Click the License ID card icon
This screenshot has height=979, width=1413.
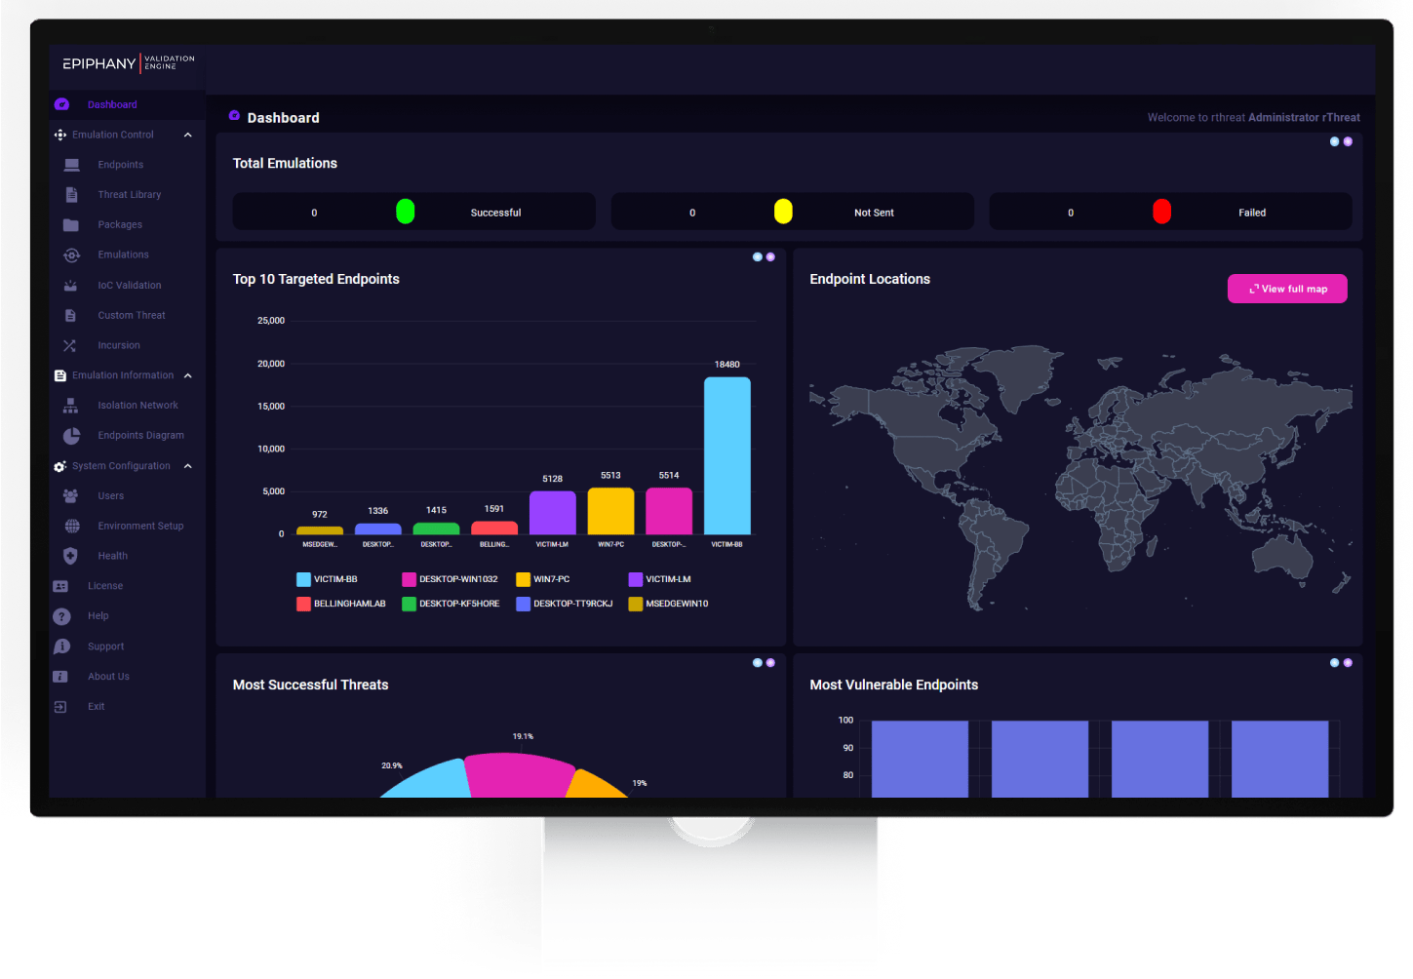tap(60, 587)
